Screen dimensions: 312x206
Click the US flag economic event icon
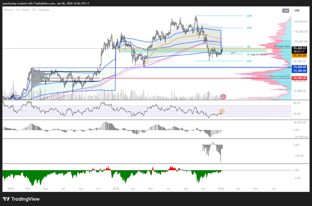[223, 97]
